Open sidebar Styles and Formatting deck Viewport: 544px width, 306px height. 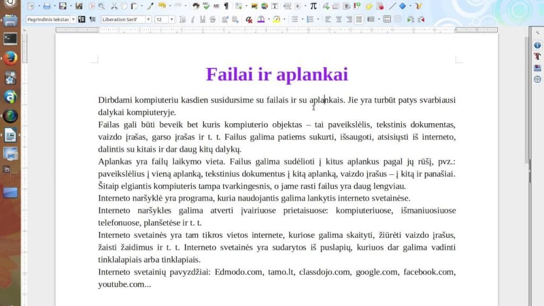pos(538,56)
